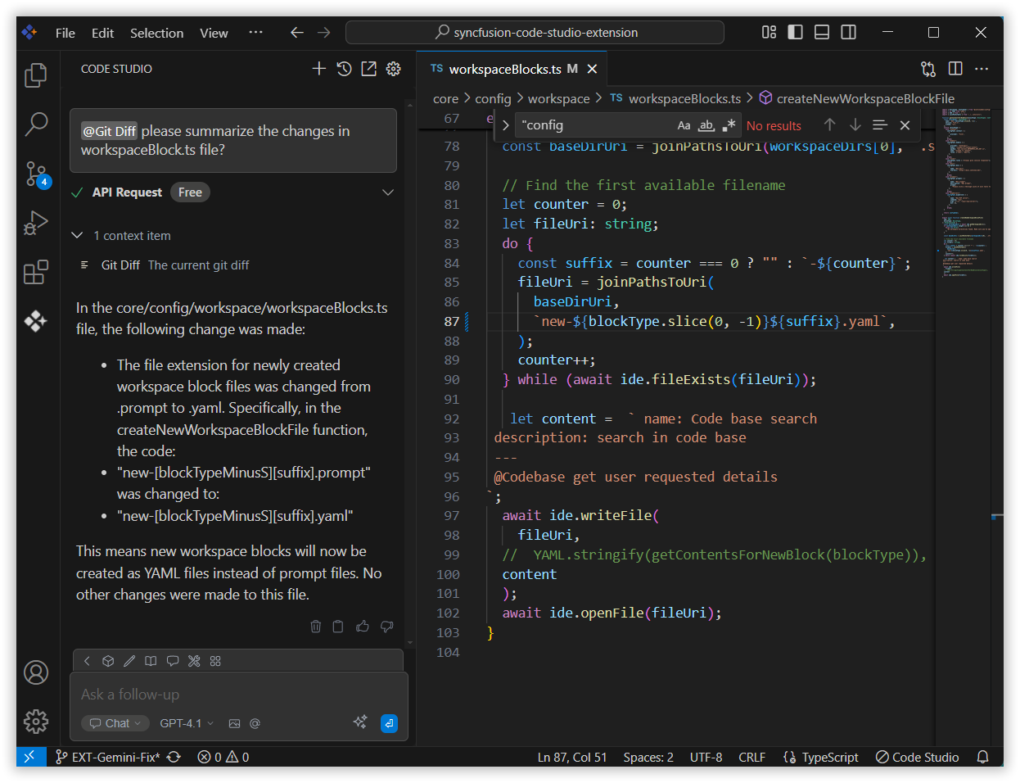Screen dimensions: 1020x783
Task: Open Code Studio panel settings gear
Action: (393, 69)
